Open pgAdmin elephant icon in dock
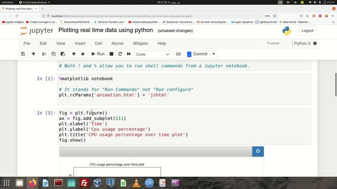This screenshot has height=189, width=337. tap(110, 183)
